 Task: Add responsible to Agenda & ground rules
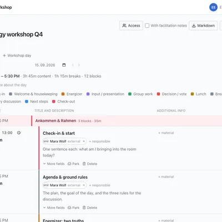(x=99, y=185)
